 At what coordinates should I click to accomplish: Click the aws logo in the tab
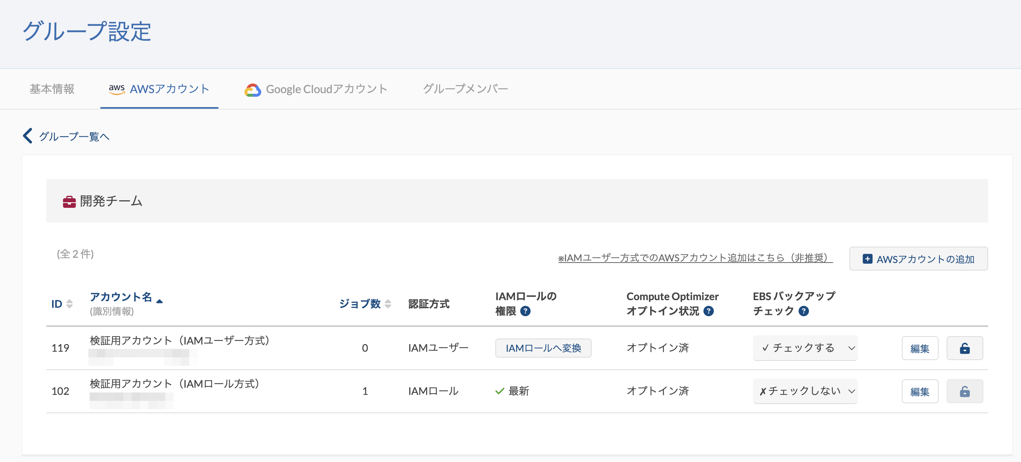point(116,89)
